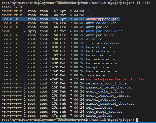Place cursor at the terminal prompt's cursor block
Viewport: 156px width, 123px height.
coord(137,119)
